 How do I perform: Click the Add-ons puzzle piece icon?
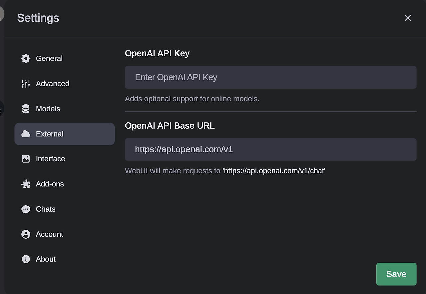26,184
